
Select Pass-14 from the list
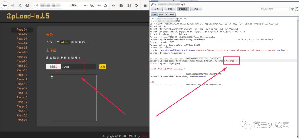[22, 88]
